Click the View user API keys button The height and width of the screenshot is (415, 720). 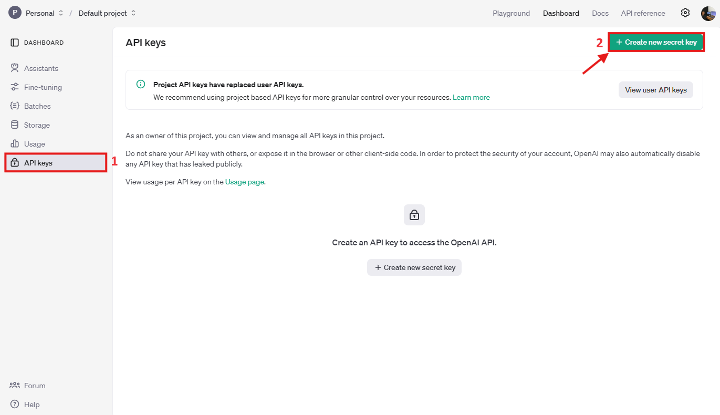pyautogui.click(x=656, y=90)
